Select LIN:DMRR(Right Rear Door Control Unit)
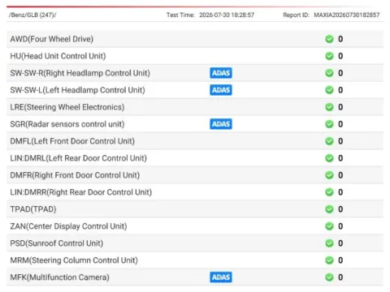 pos(195,192)
